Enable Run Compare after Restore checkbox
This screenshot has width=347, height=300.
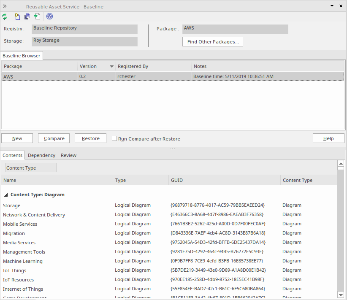(114, 138)
